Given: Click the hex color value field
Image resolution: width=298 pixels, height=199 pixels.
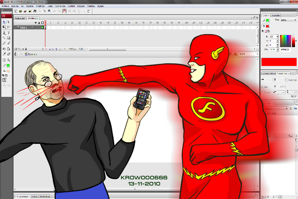Looking at the screenshot, I should [285, 50].
